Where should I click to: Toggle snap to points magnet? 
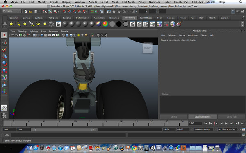74,11
